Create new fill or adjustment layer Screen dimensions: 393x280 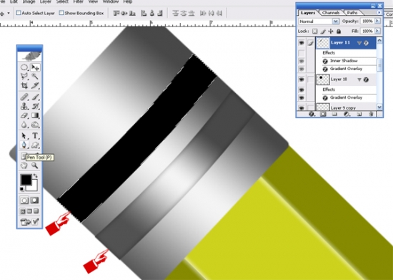pos(347,115)
